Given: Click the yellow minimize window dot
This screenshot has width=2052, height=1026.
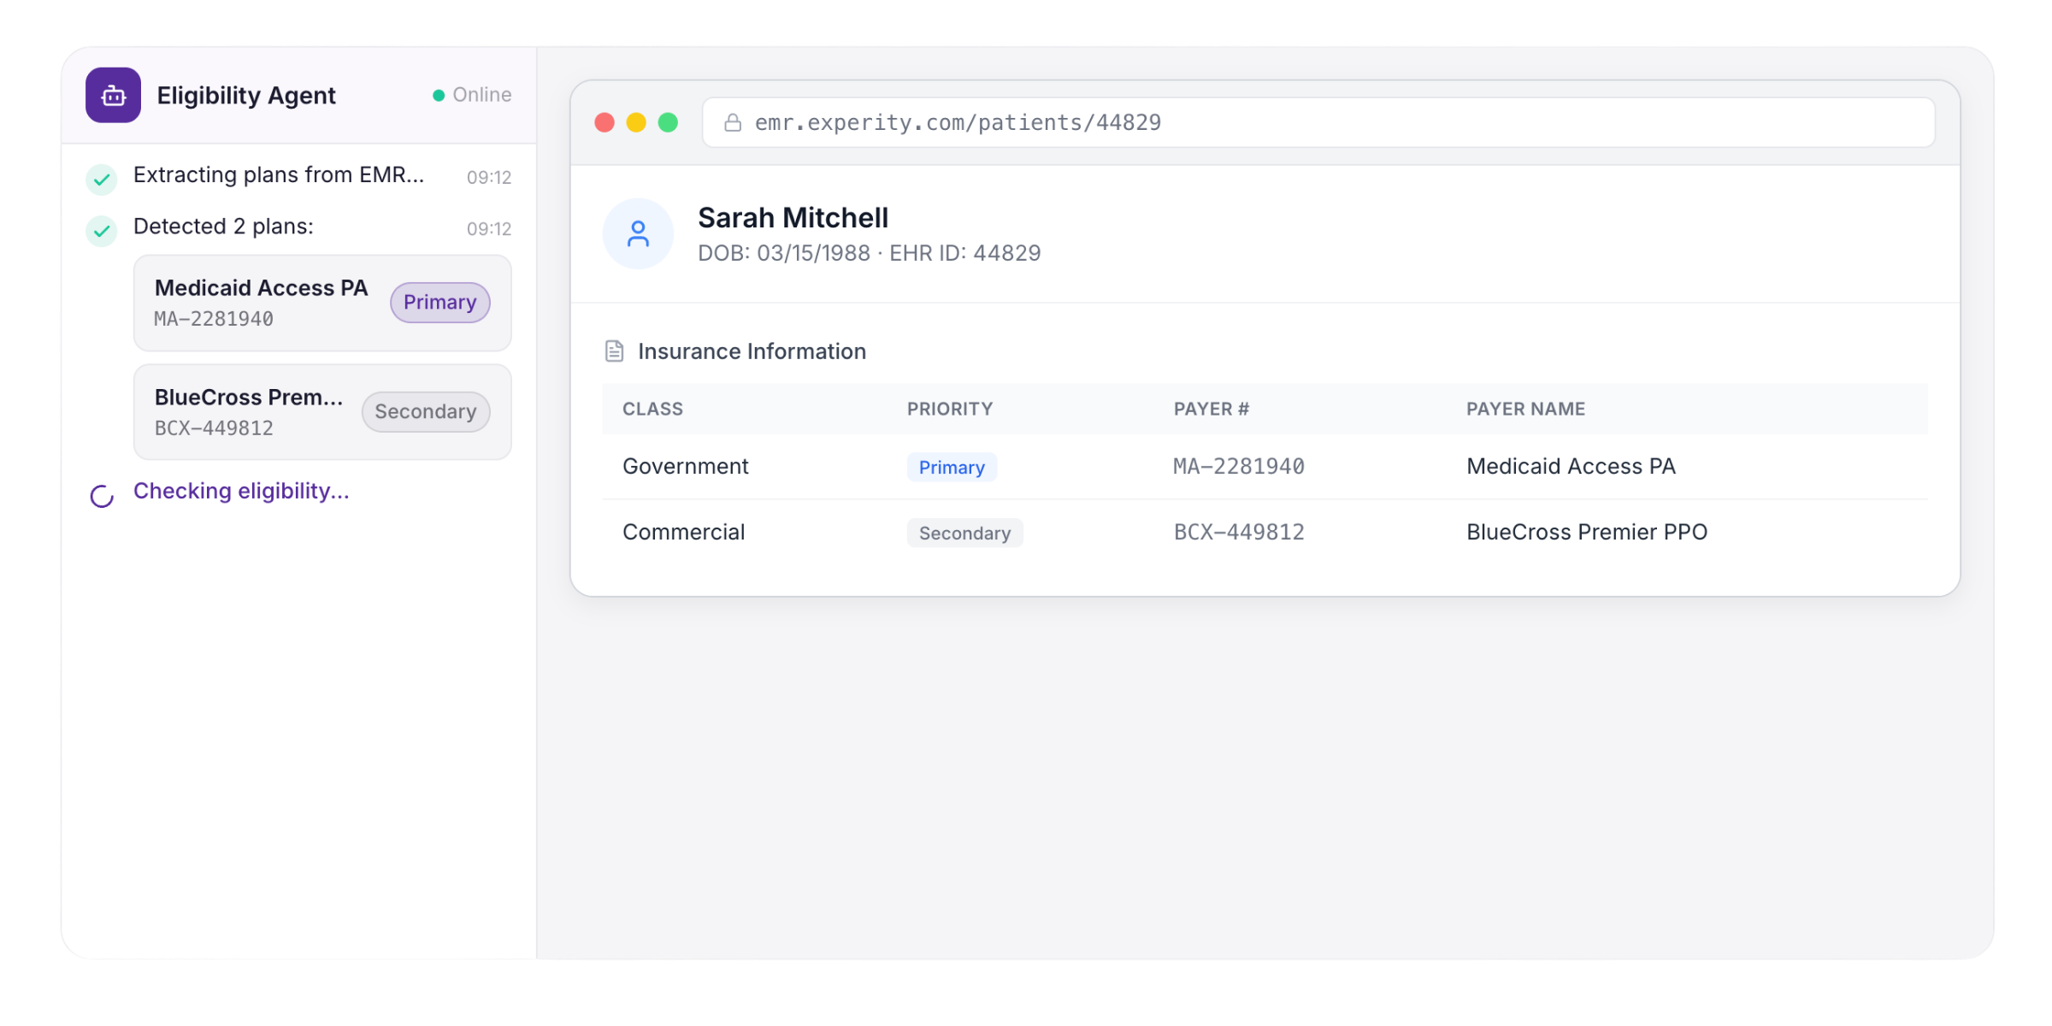Looking at the screenshot, I should click(x=636, y=123).
